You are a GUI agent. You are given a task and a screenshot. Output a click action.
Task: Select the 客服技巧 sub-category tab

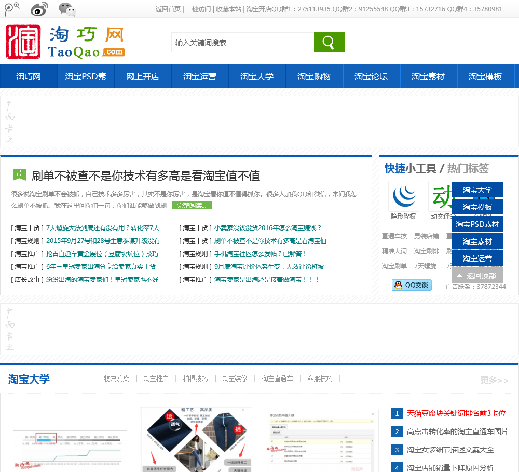[x=320, y=379]
